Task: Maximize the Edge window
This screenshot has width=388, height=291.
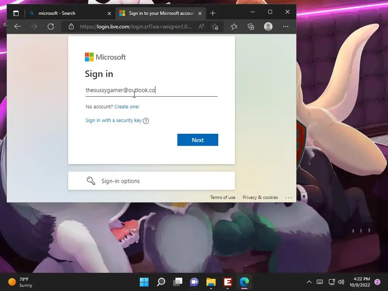Action: coord(270,12)
